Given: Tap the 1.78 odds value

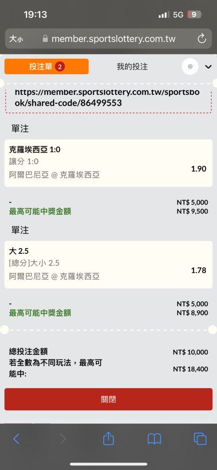Looking at the screenshot, I should coord(199,270).
